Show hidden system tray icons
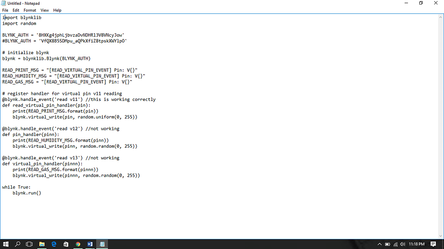The image size is (444, 249). 379,244
